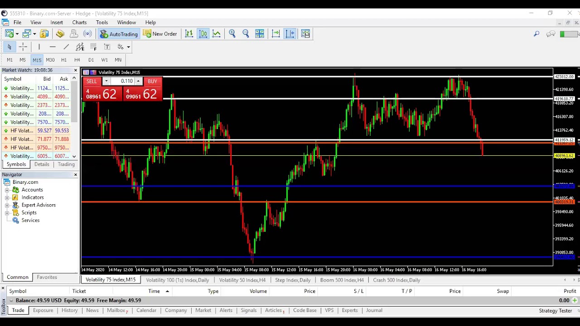Zoom in on the chart
Screen dimensions: 580x326
pyautogui.click(x=232, y=34)
